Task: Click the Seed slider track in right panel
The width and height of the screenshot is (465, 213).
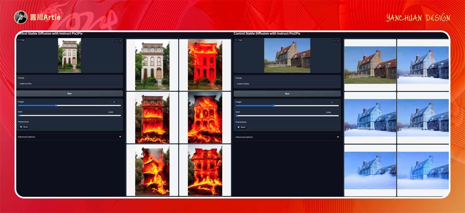Action: pos(287,116)
